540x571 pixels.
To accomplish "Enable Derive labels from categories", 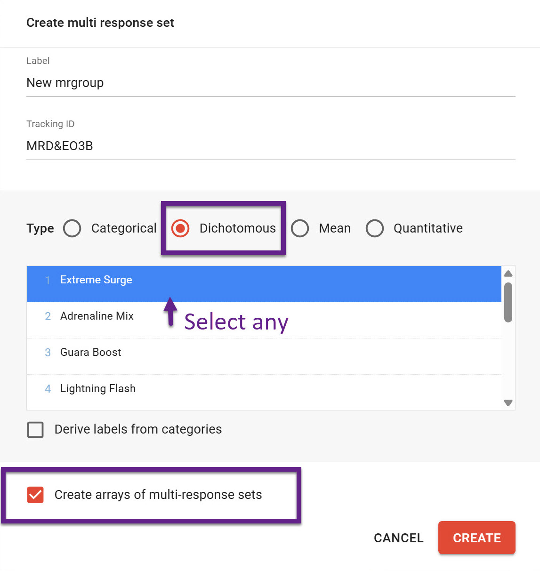I will pos(35,429).
